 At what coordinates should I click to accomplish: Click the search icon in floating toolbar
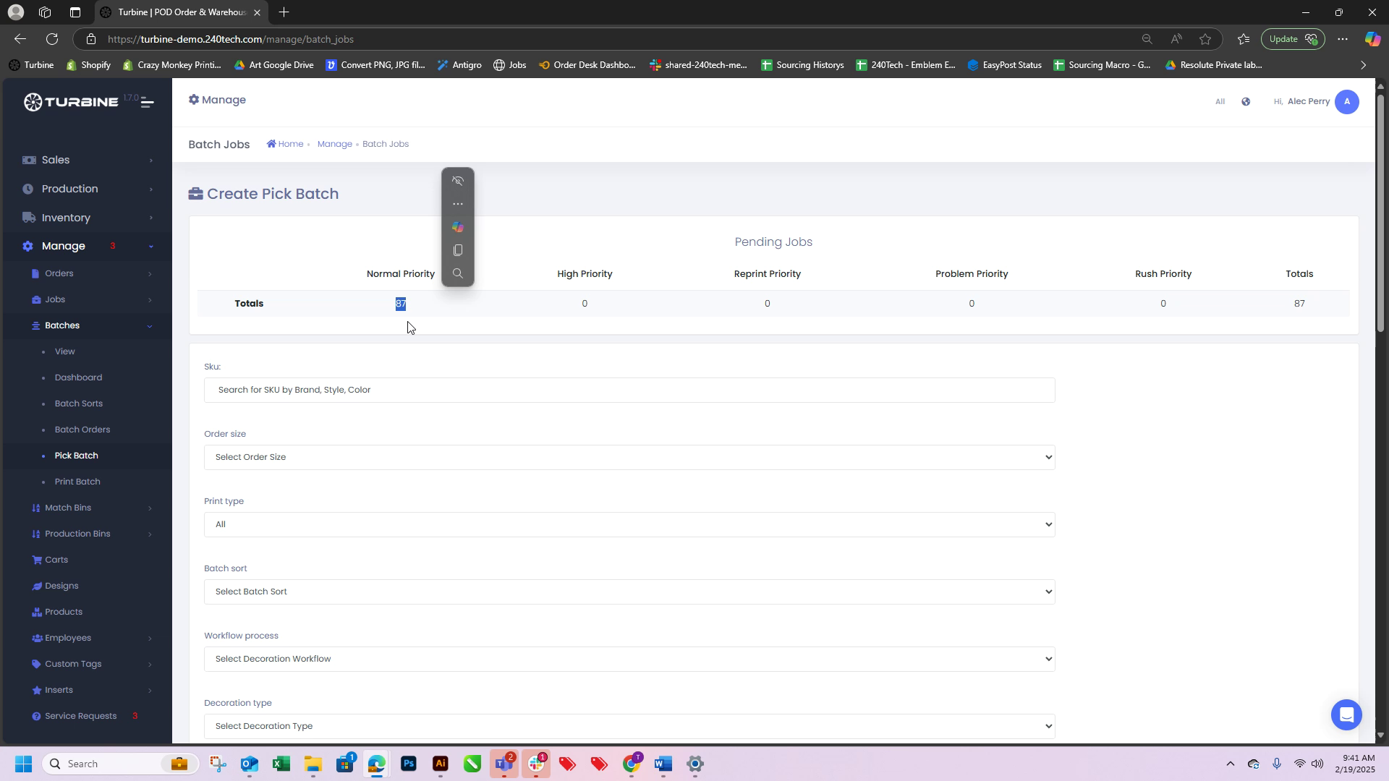(457, 273)
